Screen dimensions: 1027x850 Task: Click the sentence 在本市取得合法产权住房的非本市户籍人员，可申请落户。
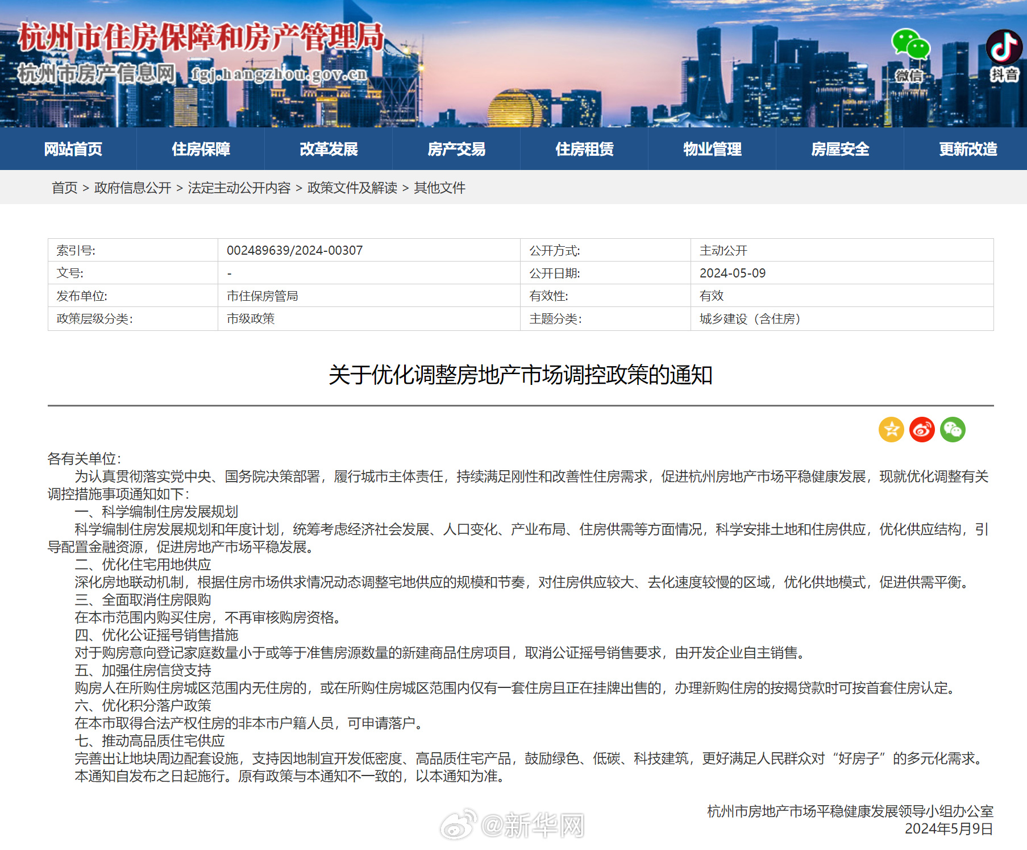(249, 723)
